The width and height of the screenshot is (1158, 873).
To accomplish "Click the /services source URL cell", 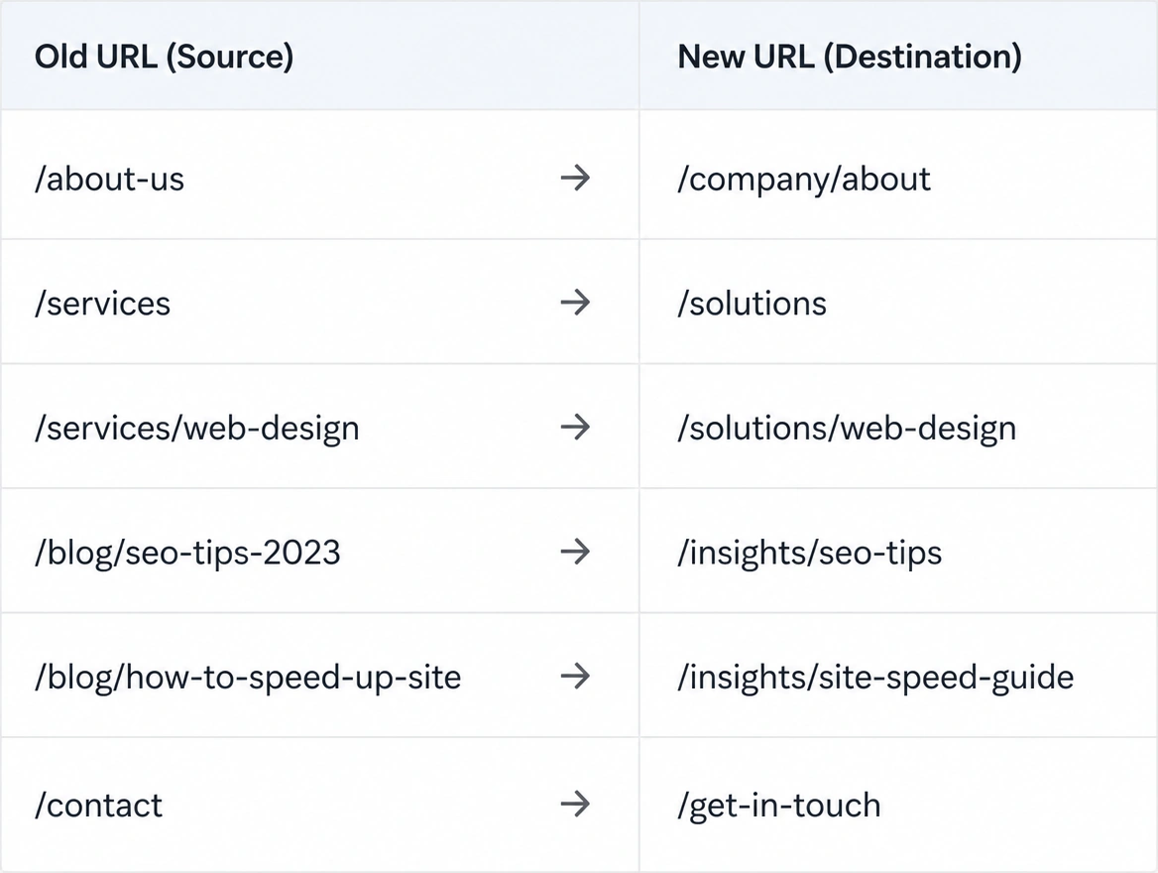I will pos(103,304).
